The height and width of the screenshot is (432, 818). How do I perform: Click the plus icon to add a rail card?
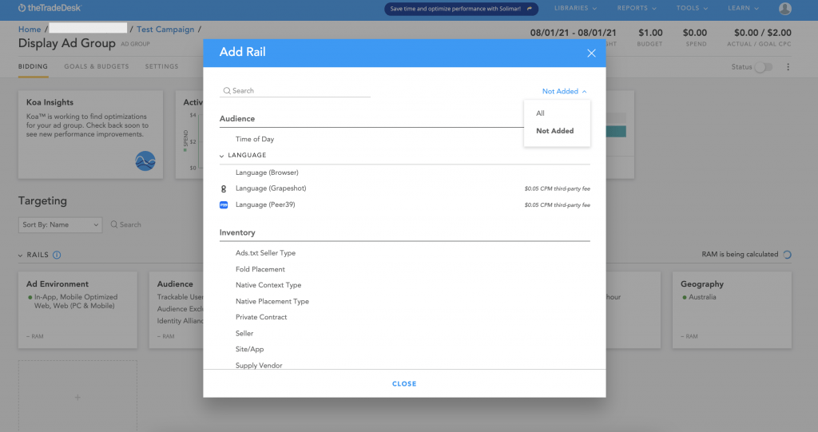[77, 398]
